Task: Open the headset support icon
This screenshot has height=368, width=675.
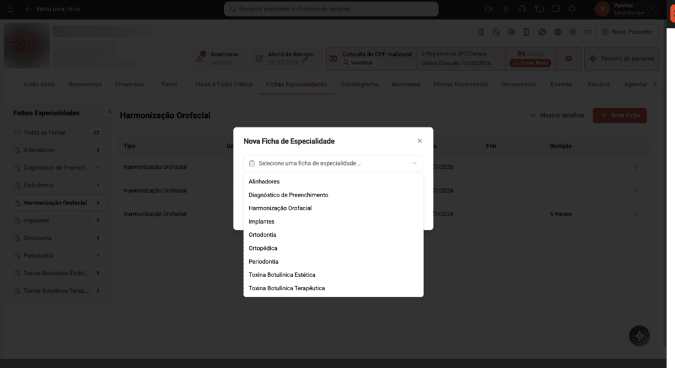Action: click(522, 9)
